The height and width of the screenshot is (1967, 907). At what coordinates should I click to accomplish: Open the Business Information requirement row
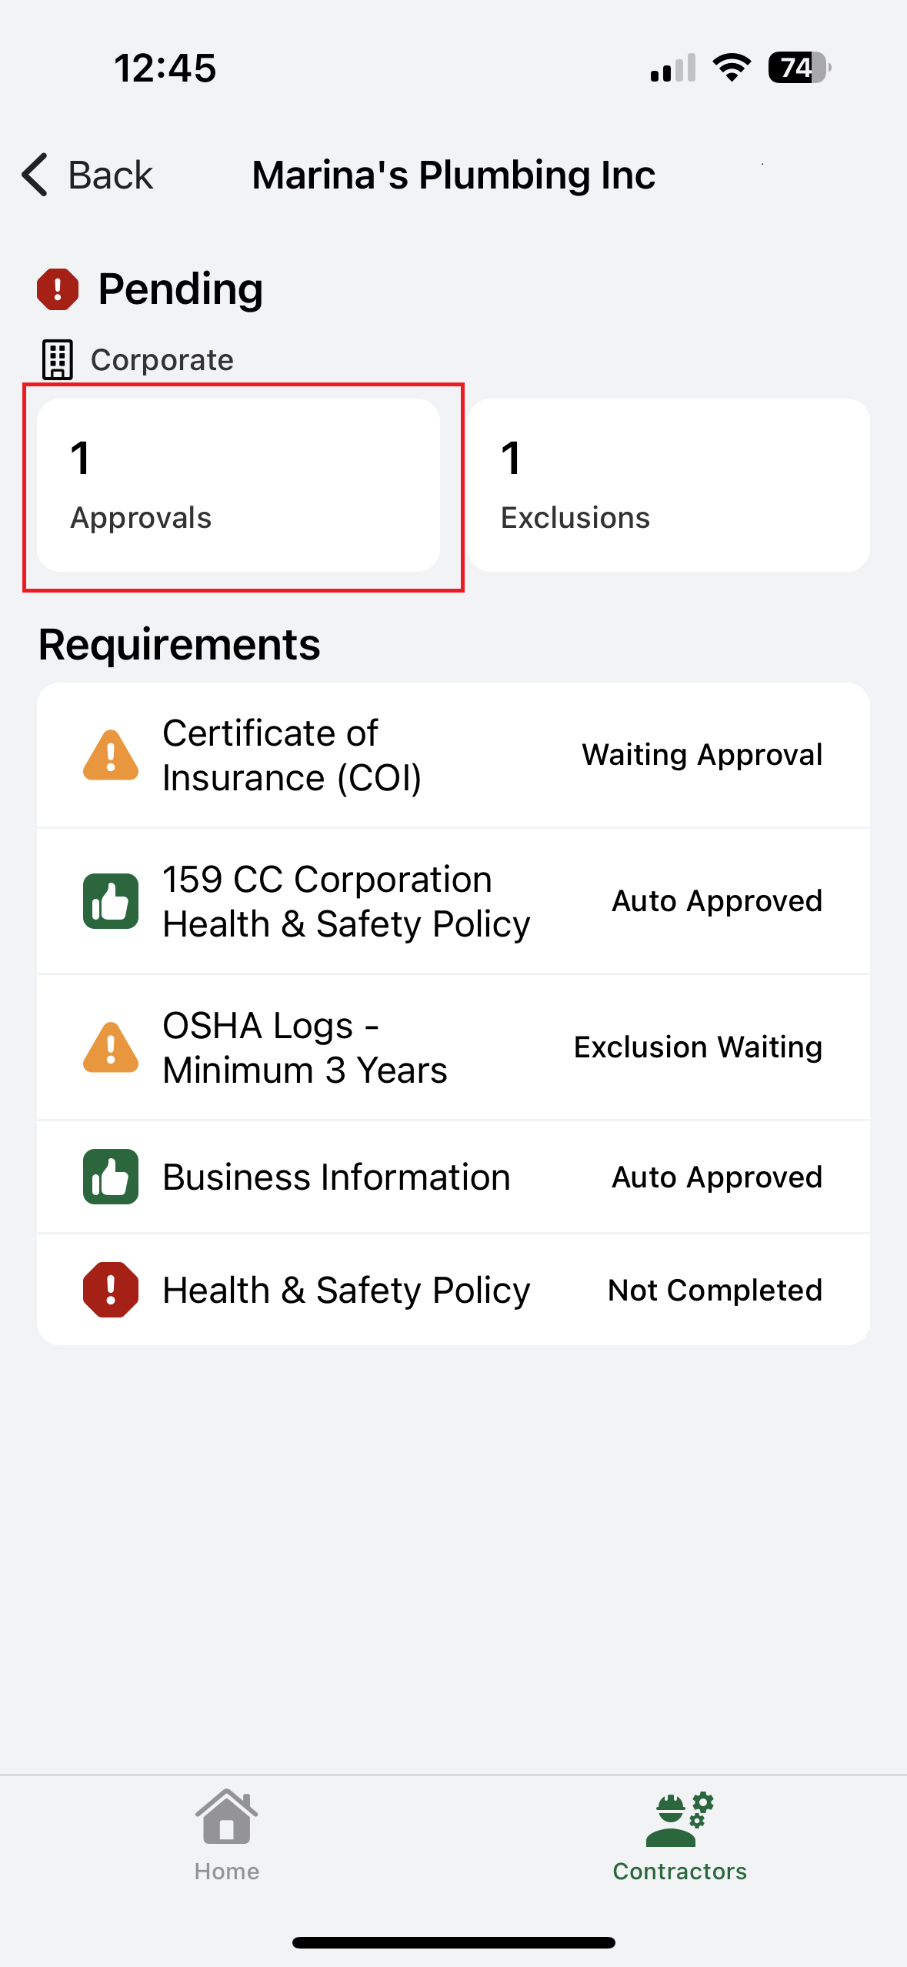point(336,1177)
